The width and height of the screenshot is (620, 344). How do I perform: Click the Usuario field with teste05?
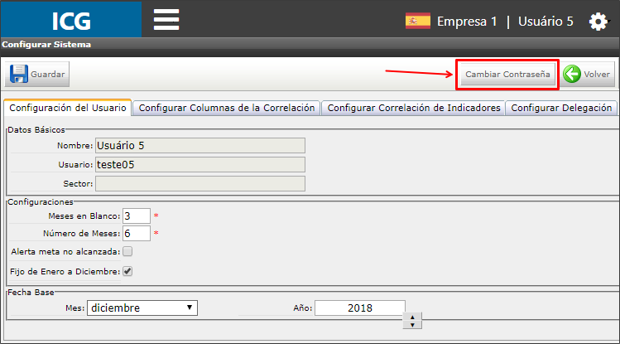point(200,164)
